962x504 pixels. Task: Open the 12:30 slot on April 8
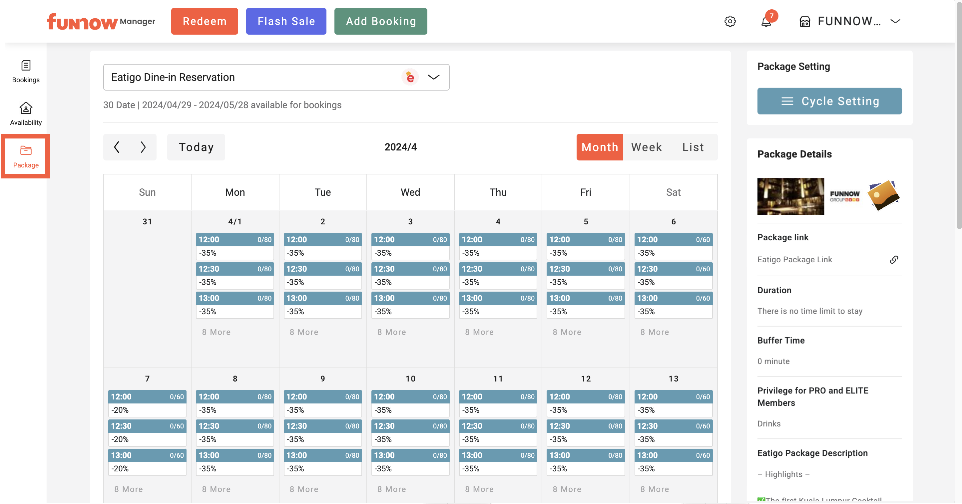pyautogui.click(x=235, y=433)
